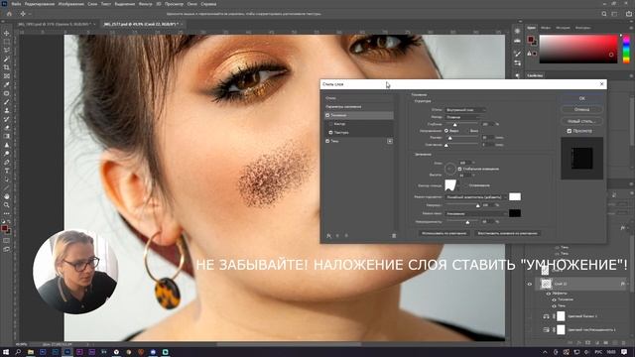Click the trash icon in Layer Style dialog

[394, 236]
